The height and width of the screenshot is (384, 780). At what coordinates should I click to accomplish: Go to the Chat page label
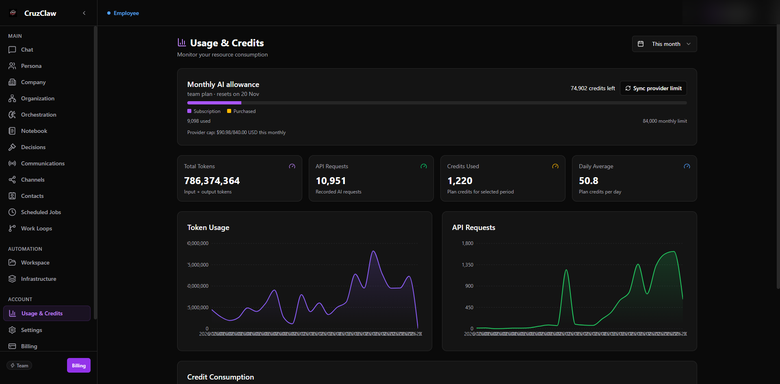point(27,50)
